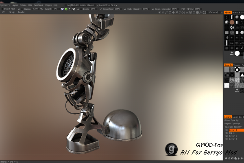Click the move layer up arrow icon

pos(239,159)
